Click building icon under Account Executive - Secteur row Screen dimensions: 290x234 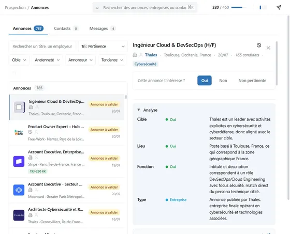coord(30,190)
